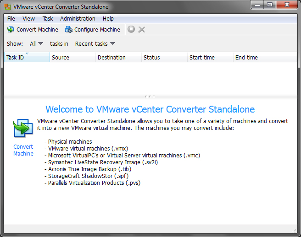Click 'VMware virtual machines (.vmx)' text
The image size is (301, 237).
[x=88, y=149]
